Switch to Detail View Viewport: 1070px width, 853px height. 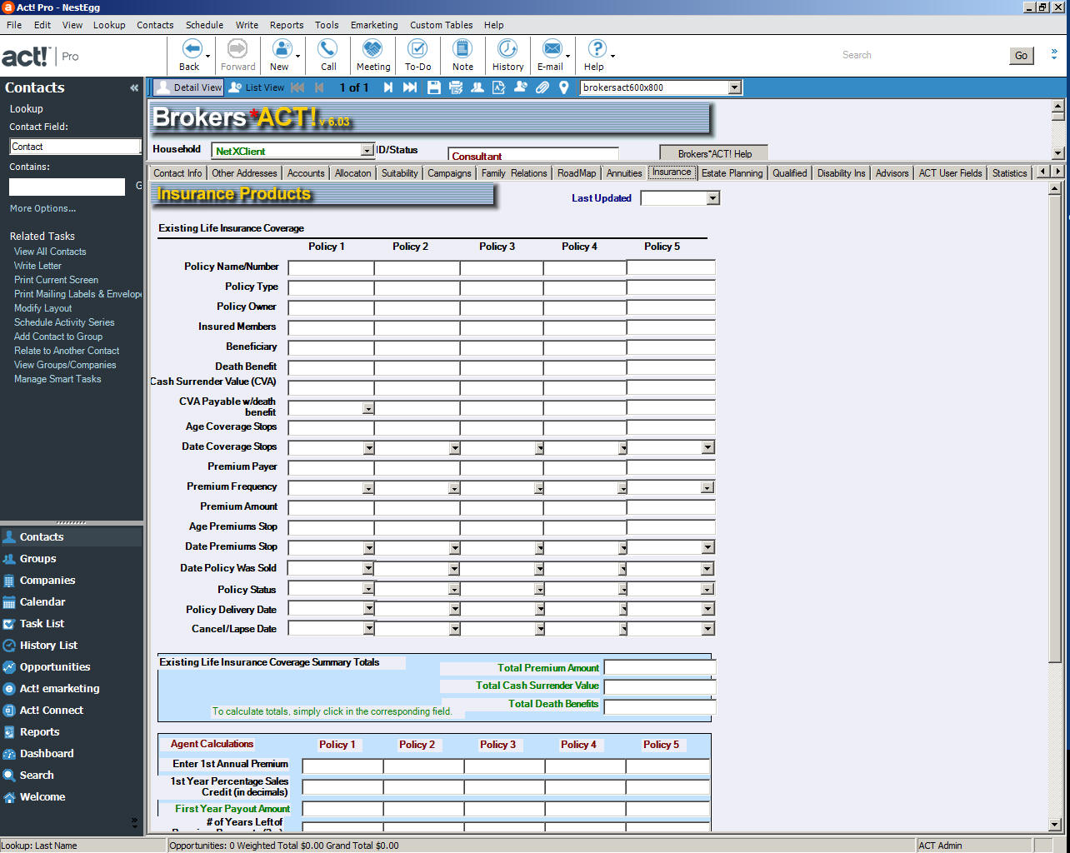pos(188,87)
